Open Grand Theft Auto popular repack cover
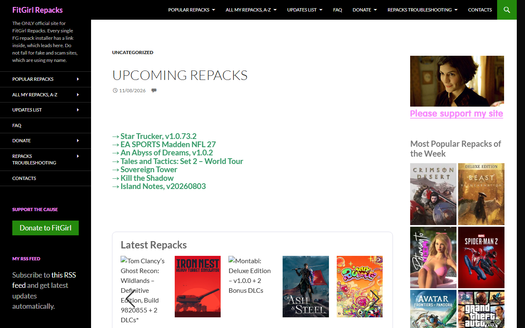Screen dimensions: 525x328 (x=481, y=309)
